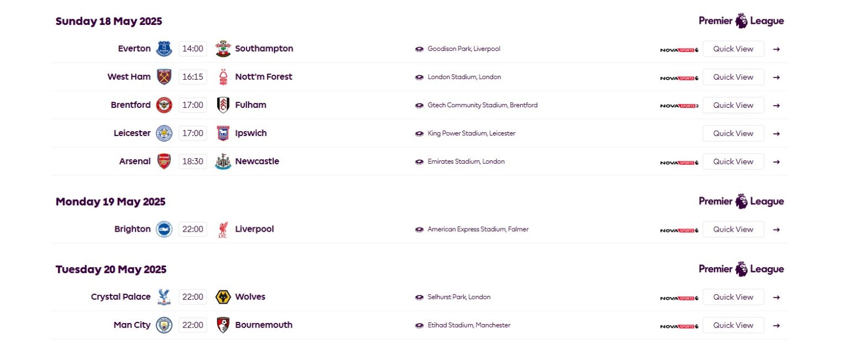Click the Man City crest
The height and width of the screenshot is (349, 849).
pyautogui.click(x=164, y=325)
